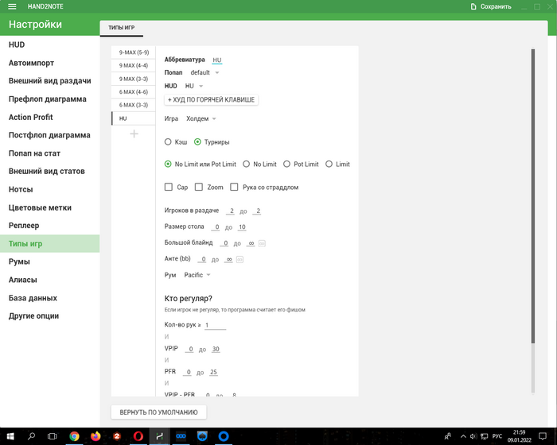This screenshot has height=445, width=557.
Task: Switch to Hand2Note taskbar icon
Action: [159, 436]
